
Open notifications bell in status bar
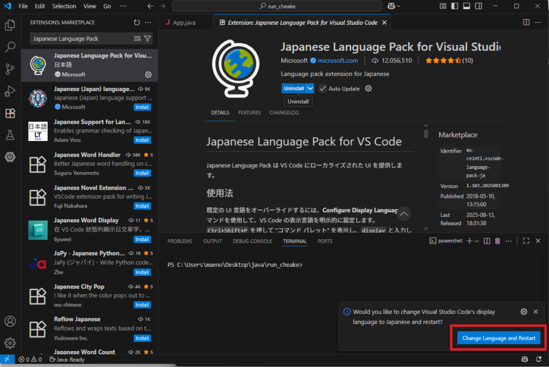538,359
